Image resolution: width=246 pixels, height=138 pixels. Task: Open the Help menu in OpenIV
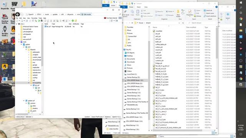tap(45, 18)
